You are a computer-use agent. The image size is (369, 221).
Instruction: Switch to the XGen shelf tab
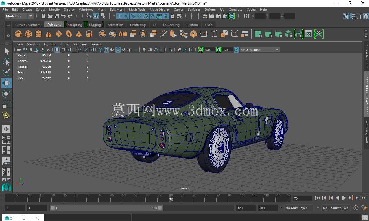pyautogui.click(x=209, y=25)
